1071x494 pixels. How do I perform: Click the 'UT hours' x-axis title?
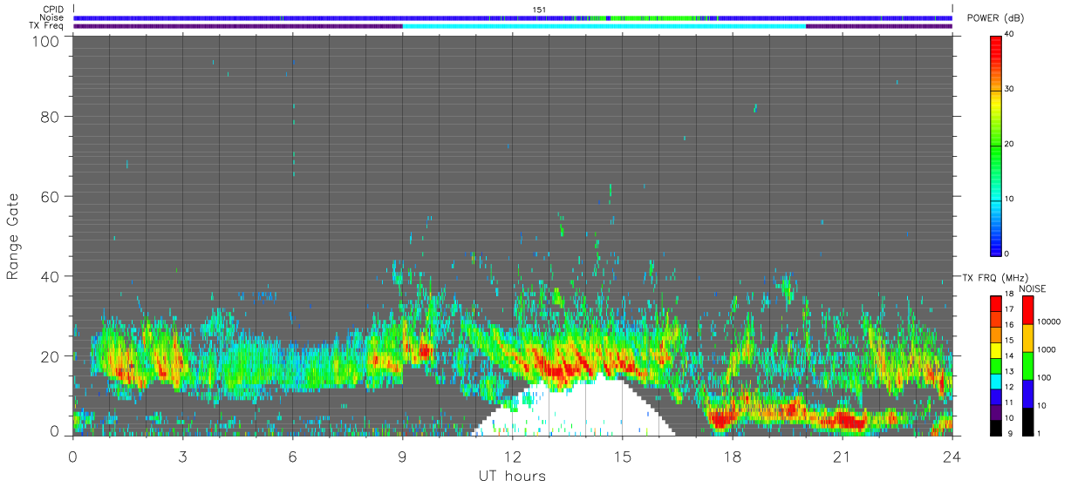511,477
